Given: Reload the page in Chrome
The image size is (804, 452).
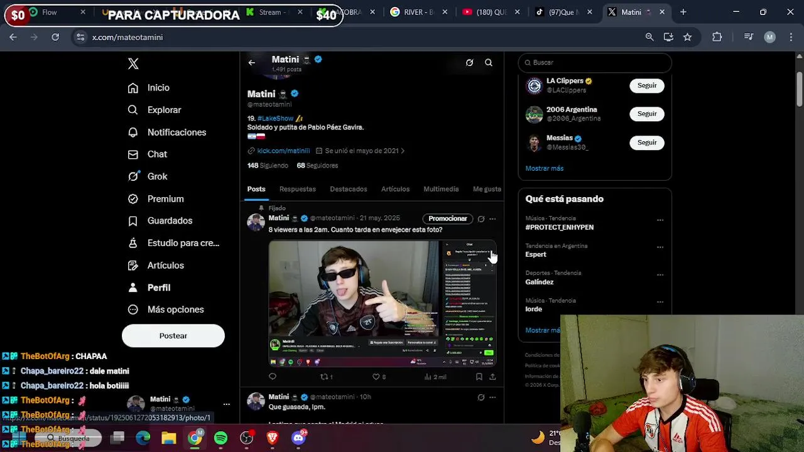Looking at the screenshot, I should point(55,37).
